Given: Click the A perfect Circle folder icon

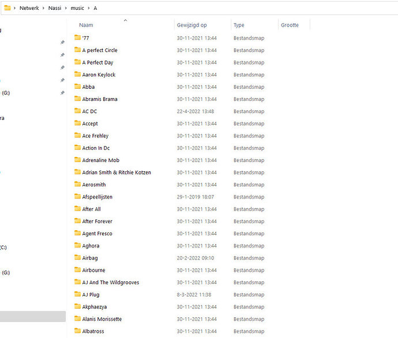Looking at the screenshot, I should point(77,50).
